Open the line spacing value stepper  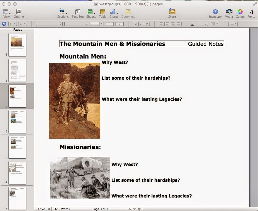click(201, 24)
